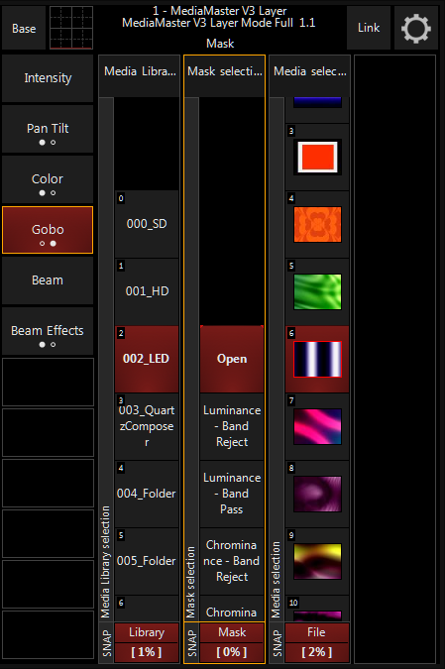Screen dimensions: 445x669
Task: Click the Link button
Action: click(x=369, y=28)
